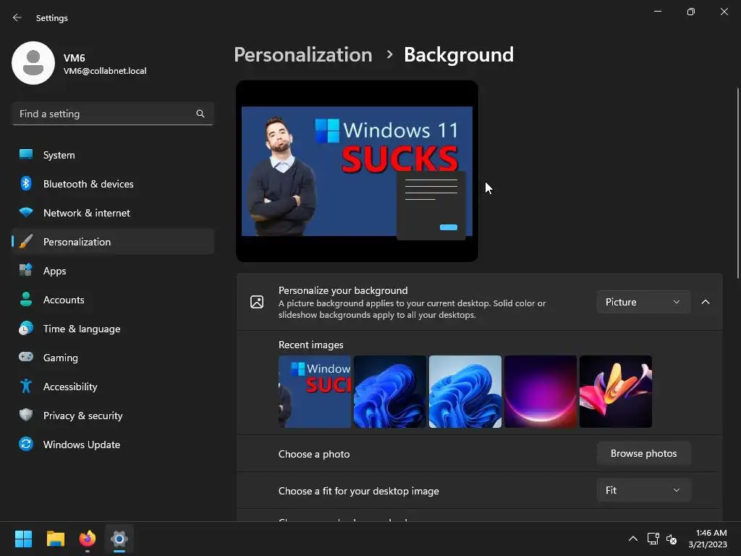741x556 pixels.
Task: Click the System monitor icon
Action: coord(26,155)
